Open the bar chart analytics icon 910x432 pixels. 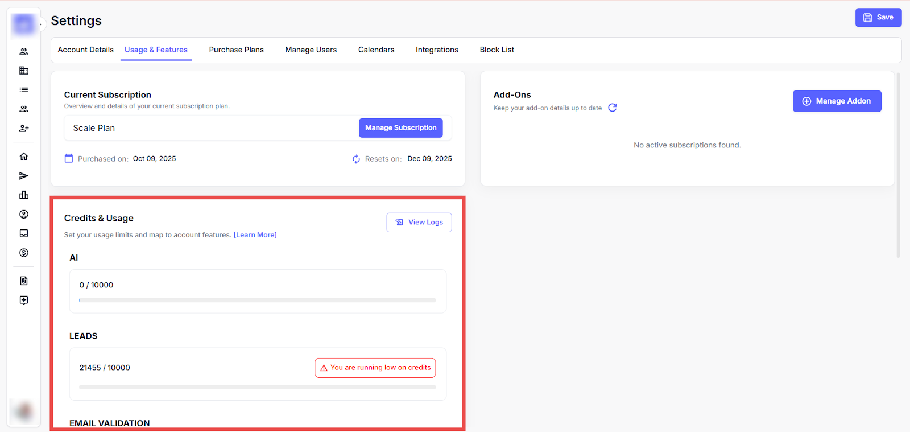tap(24, 195)
